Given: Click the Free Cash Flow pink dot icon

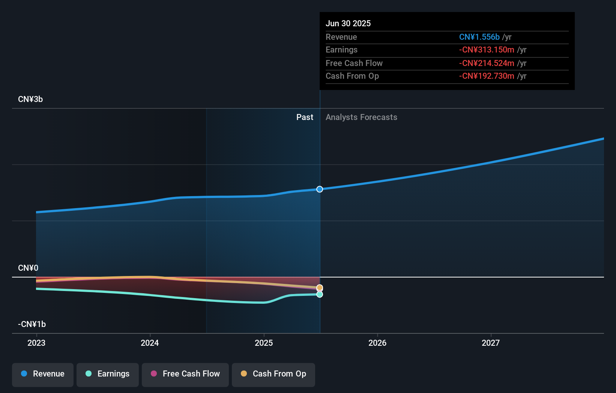Looking at the screenshot, I should tap(153, 374).
